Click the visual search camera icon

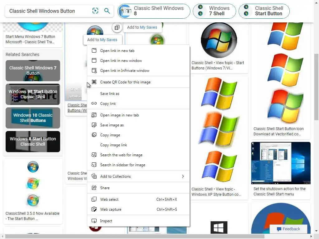point(95,11)
